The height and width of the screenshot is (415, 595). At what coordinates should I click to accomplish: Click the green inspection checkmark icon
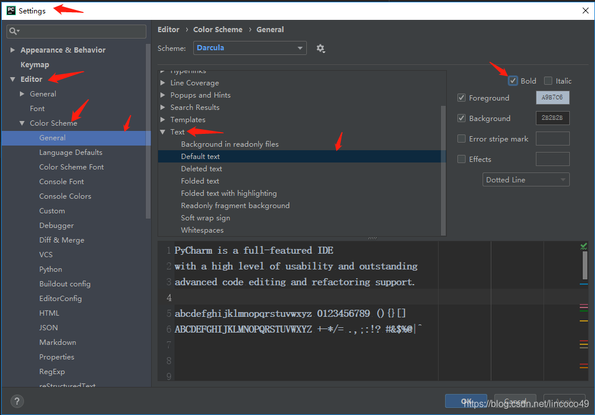(584, 247)
